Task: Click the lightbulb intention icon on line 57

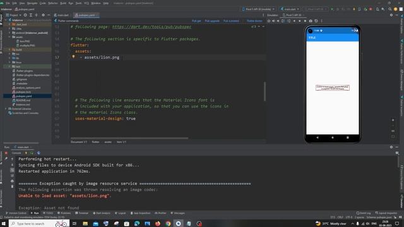Action: click(73, 57)
